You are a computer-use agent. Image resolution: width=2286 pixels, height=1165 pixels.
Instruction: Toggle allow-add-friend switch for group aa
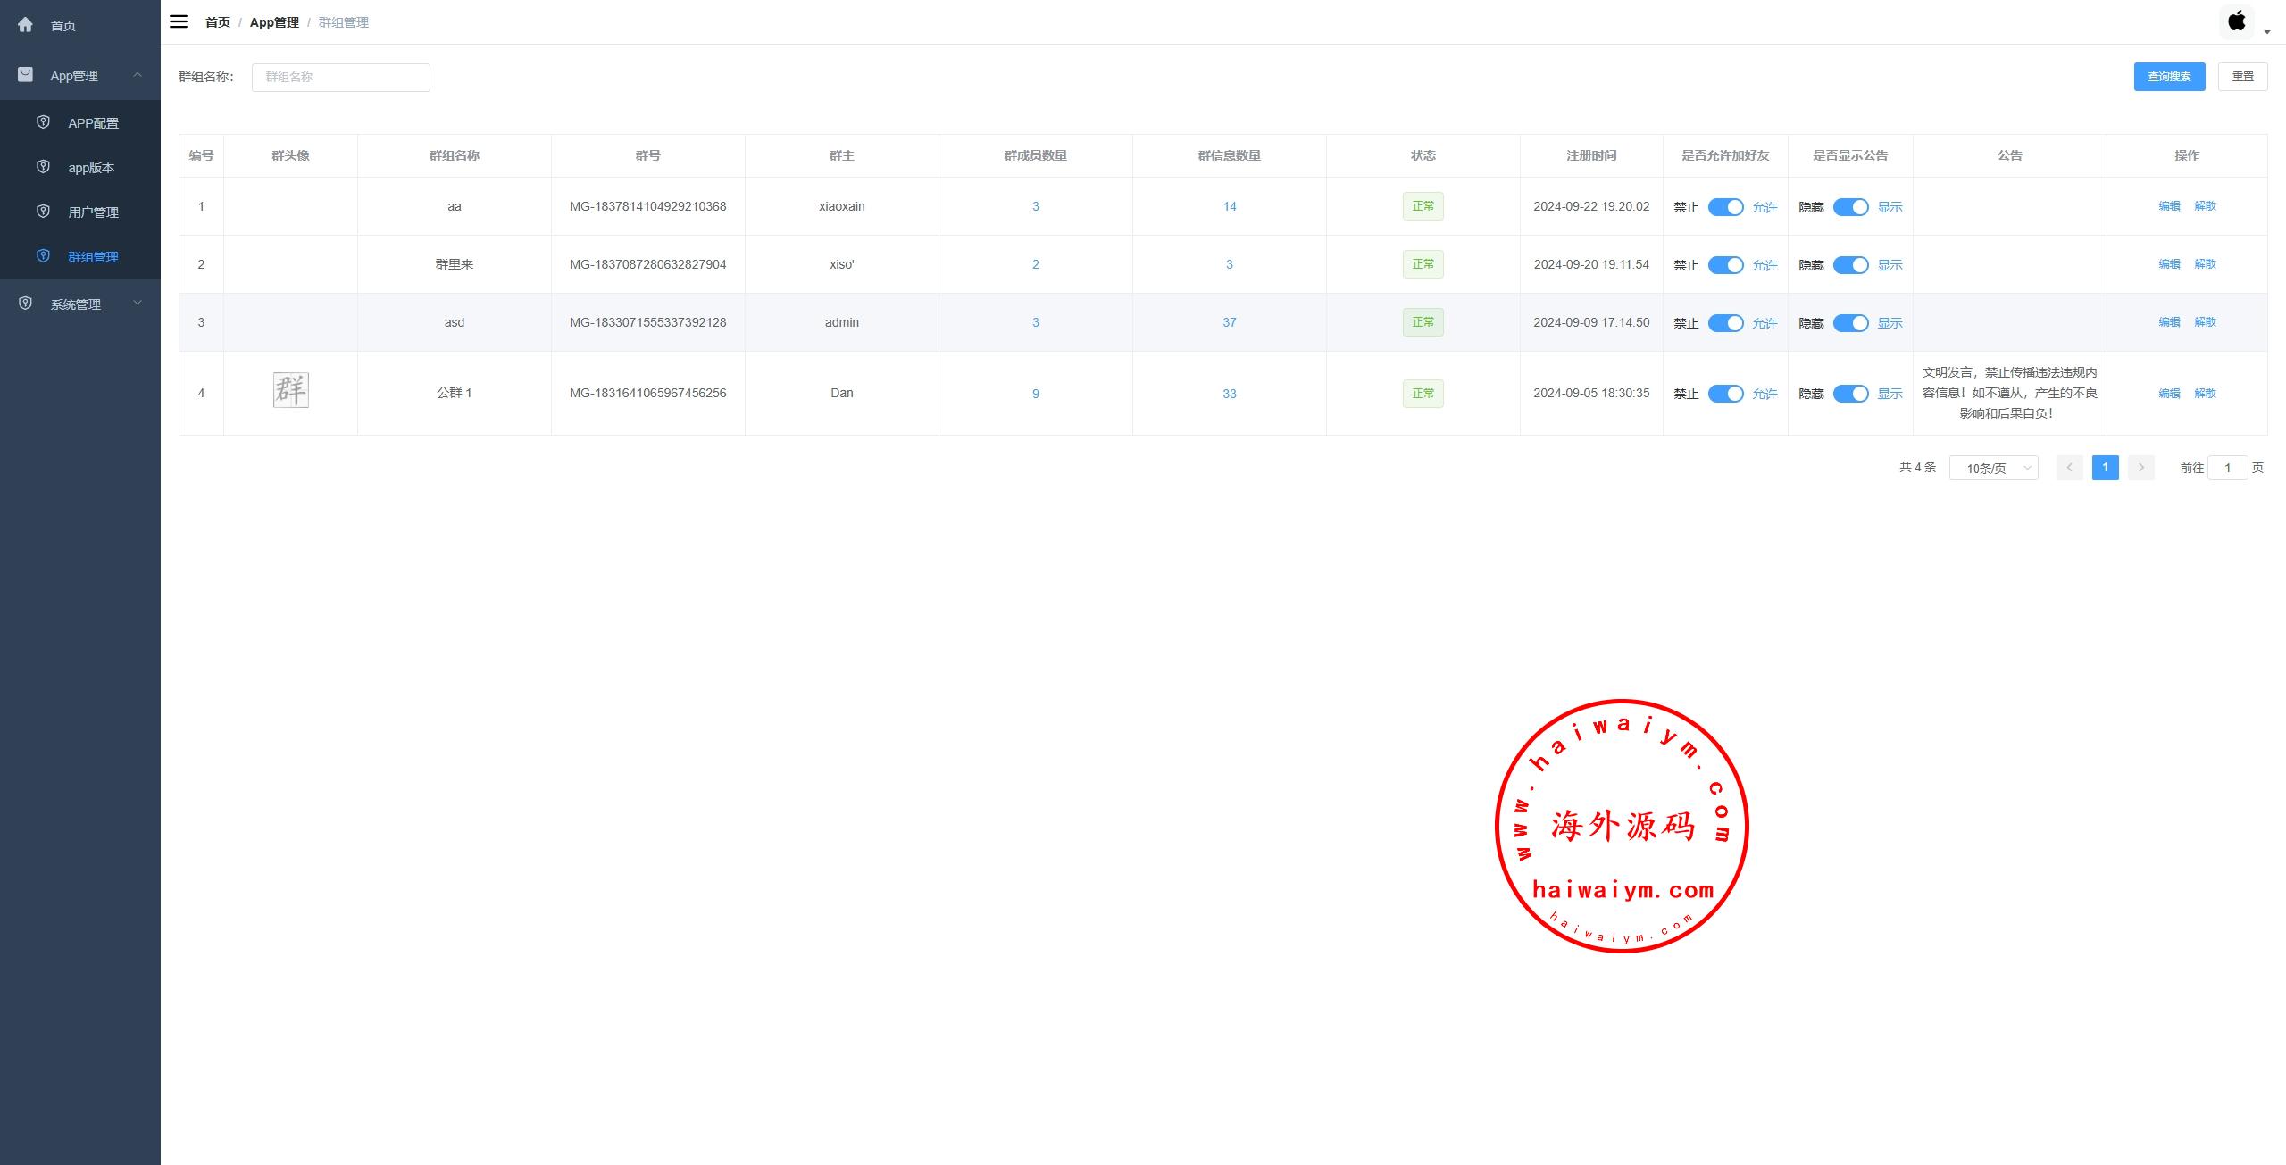coord(1725,207)
